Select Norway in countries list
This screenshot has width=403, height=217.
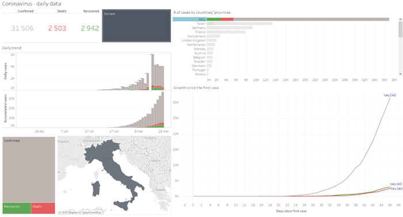pos(200,49)
